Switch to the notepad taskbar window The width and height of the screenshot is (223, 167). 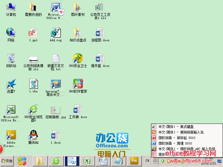tap(119, 161)
